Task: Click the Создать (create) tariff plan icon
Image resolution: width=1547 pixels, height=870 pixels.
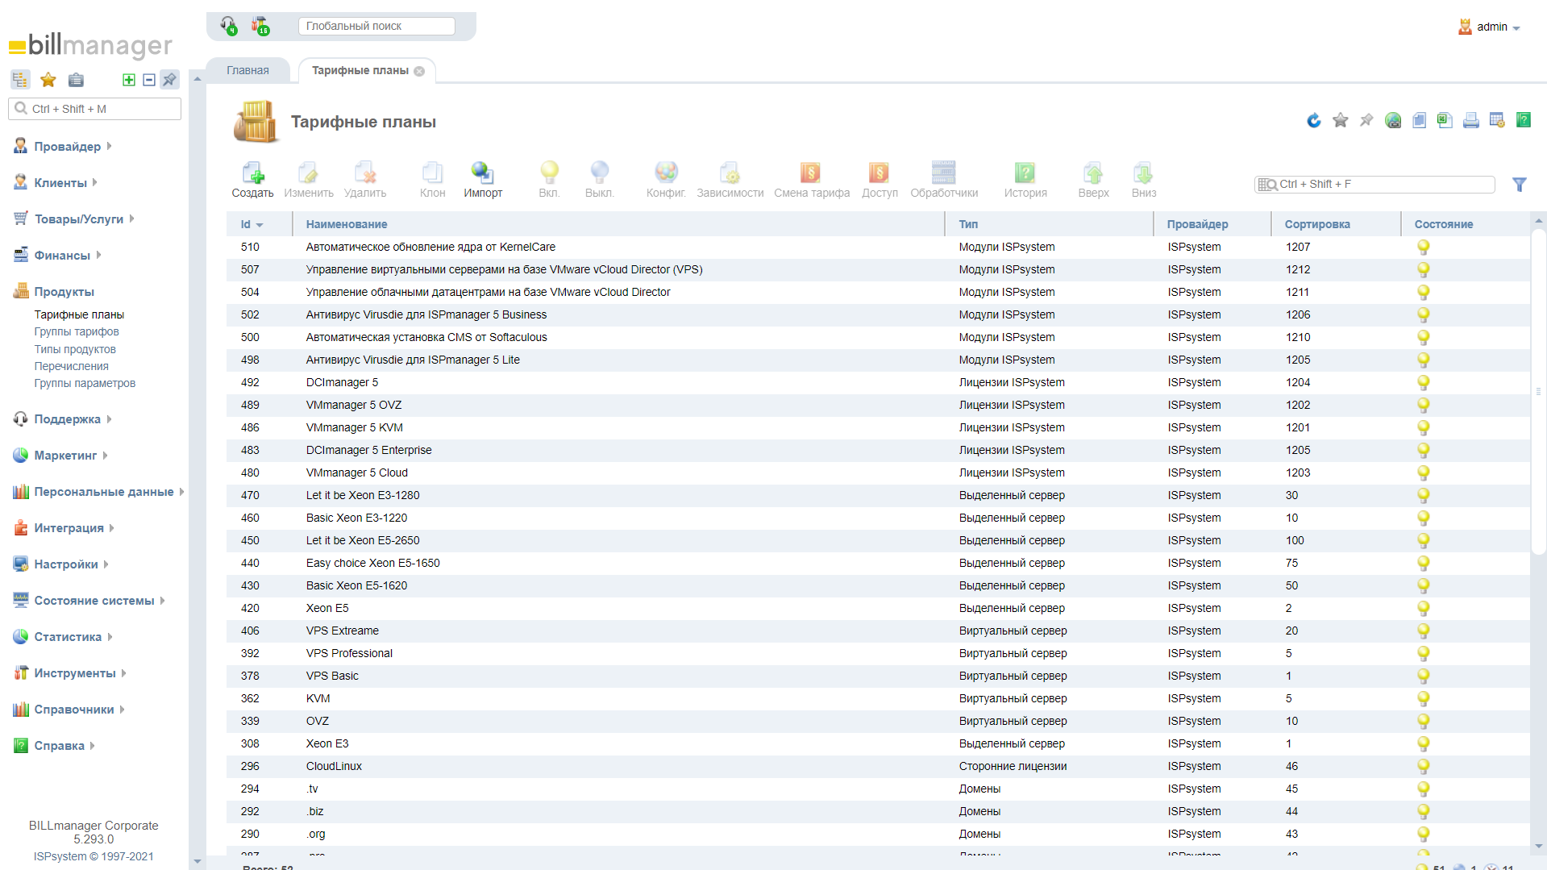Action: point(252,179)
